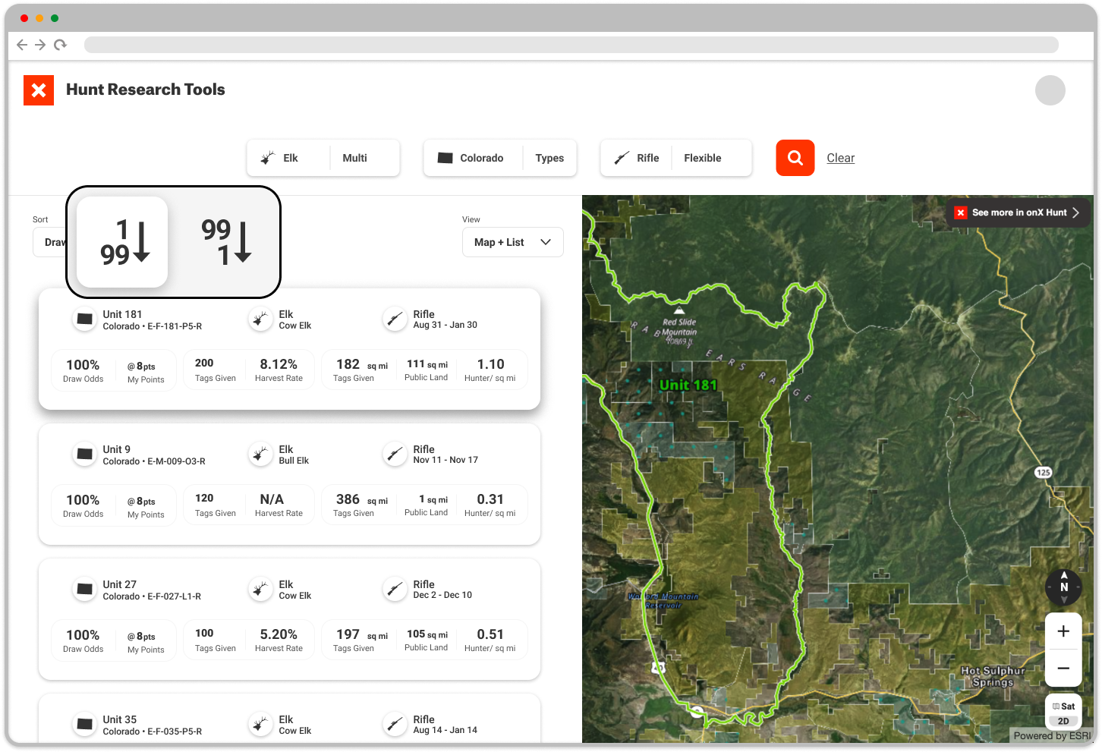Click Hot Sulphur Springs map label
Image resolution: width=1102 pixels, height=752 pixels.
point(993,676)
